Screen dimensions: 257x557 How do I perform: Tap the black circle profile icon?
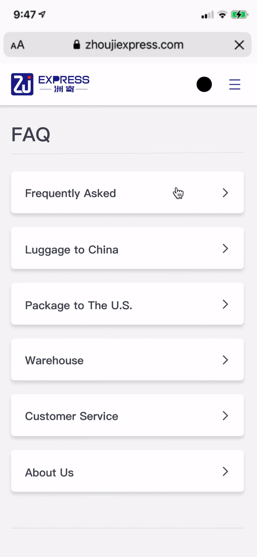[x=204, y=84]
